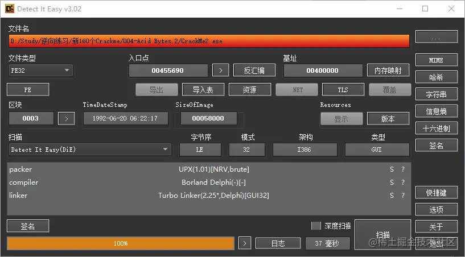Open the 文件类型 PE32 dropdown
The image size is (465, 257).
click(40, 71)
